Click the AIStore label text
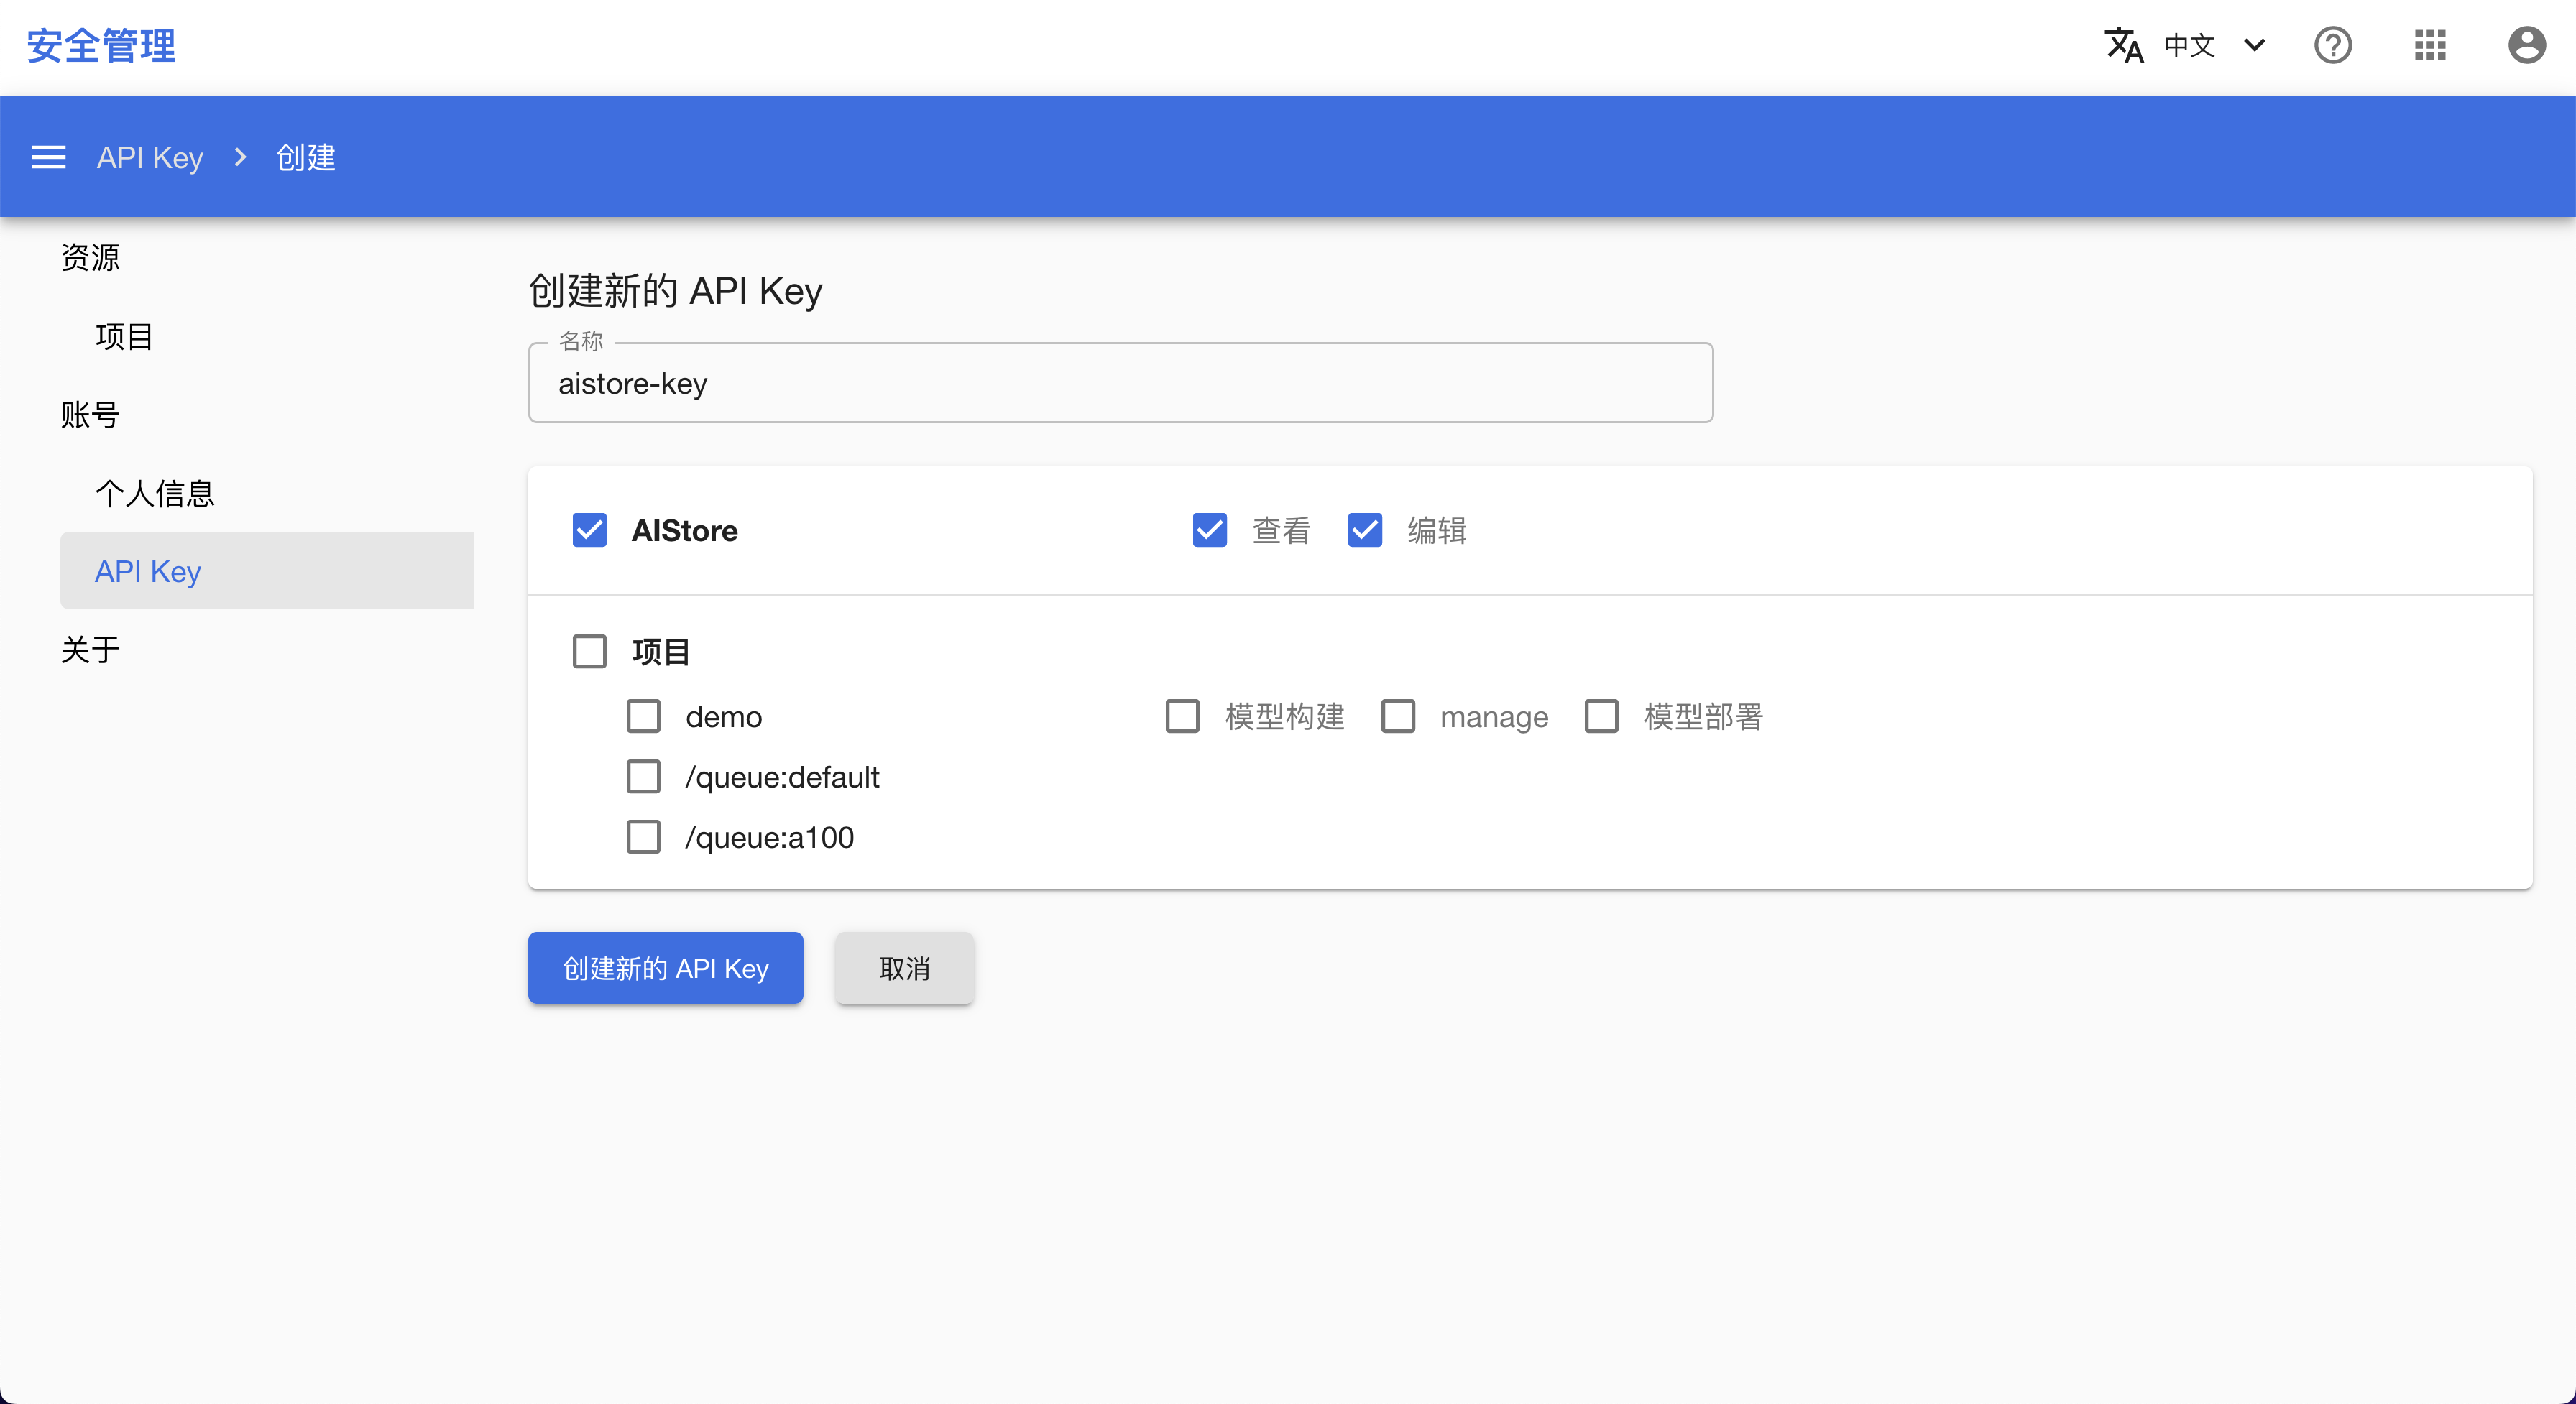This screenshot has height=1404, width=2576. tap(685, 530)
